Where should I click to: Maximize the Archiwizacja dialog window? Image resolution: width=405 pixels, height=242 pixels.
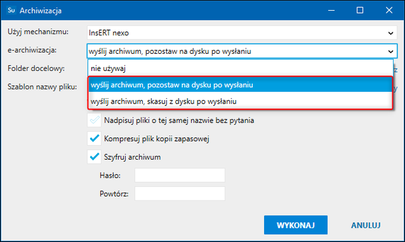coord(359,11)
